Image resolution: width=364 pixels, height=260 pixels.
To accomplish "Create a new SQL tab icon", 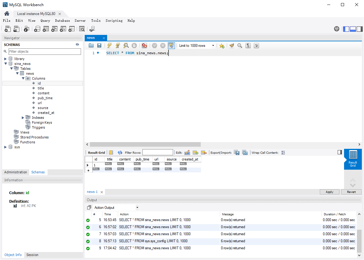I will (x=8, y=29).
